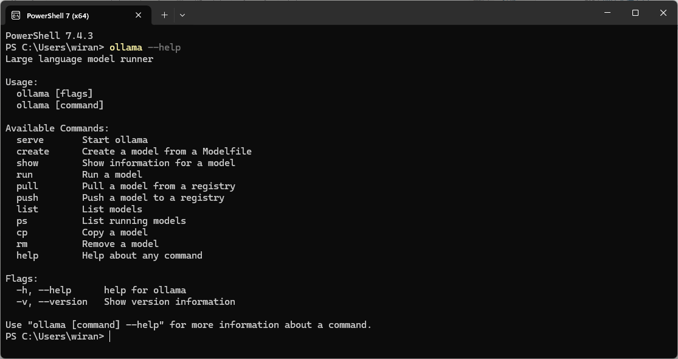This screenshot has width=678, height=359.
Task: Minimize the terminal window
Action: (x=607, y=13)
